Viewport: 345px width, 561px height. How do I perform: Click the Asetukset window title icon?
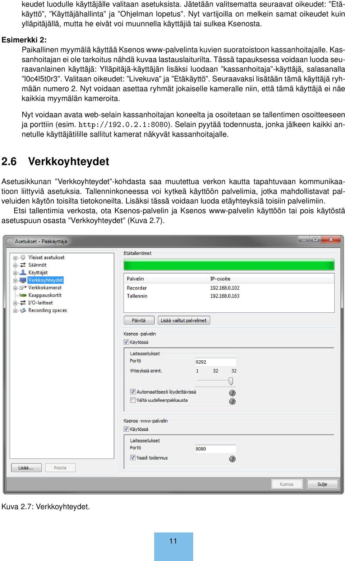pyautogui.click(x=9, y=241)
